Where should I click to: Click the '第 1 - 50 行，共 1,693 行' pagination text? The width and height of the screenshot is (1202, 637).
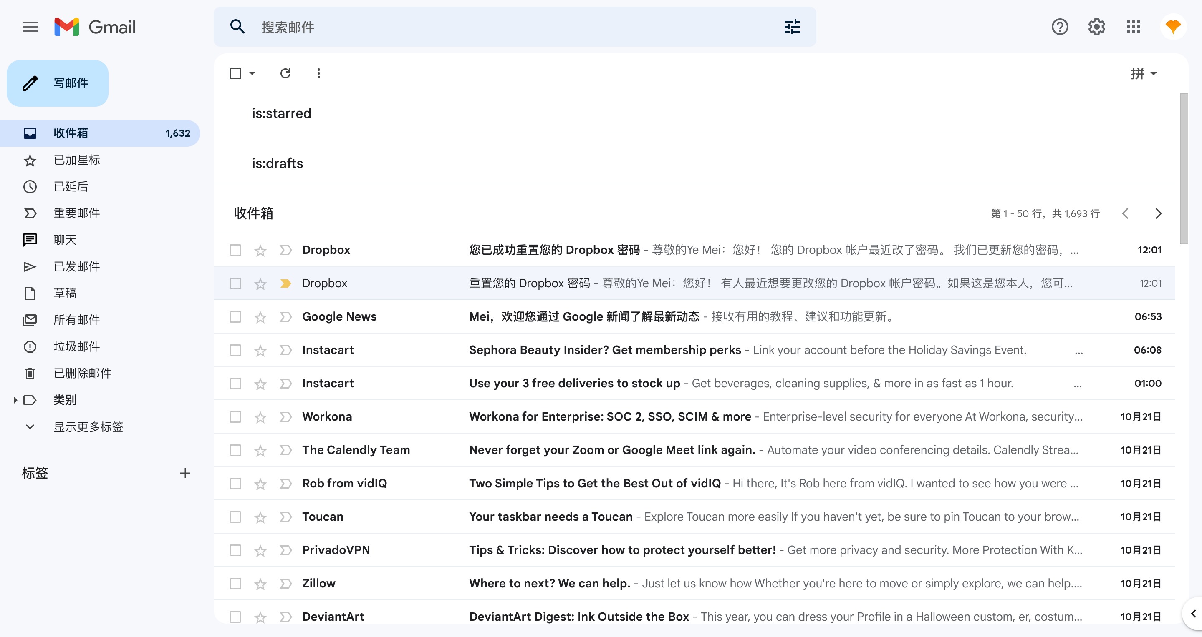click(1045, 213)
